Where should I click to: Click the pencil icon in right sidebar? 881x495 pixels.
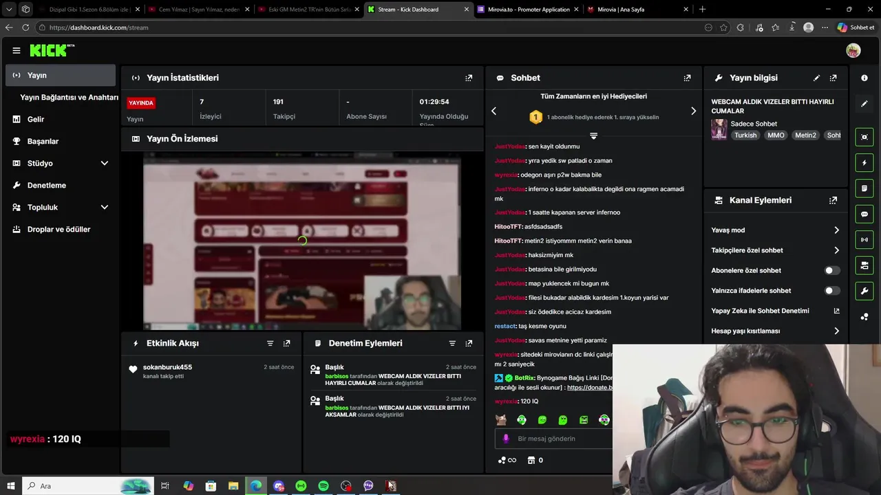point(864,104)
